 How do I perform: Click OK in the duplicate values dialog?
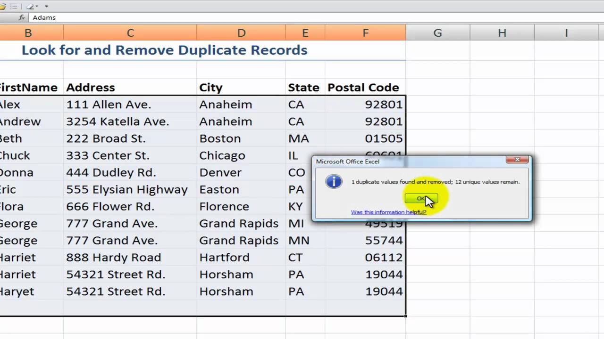421,199
